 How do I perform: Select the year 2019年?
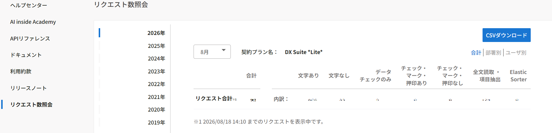156,122
